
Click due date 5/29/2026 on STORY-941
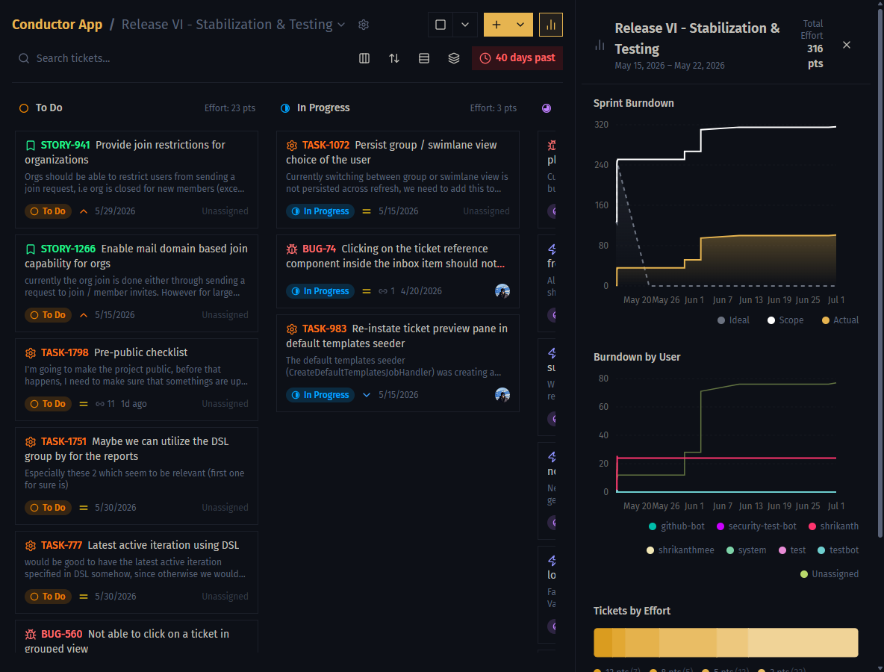[115, 211]
